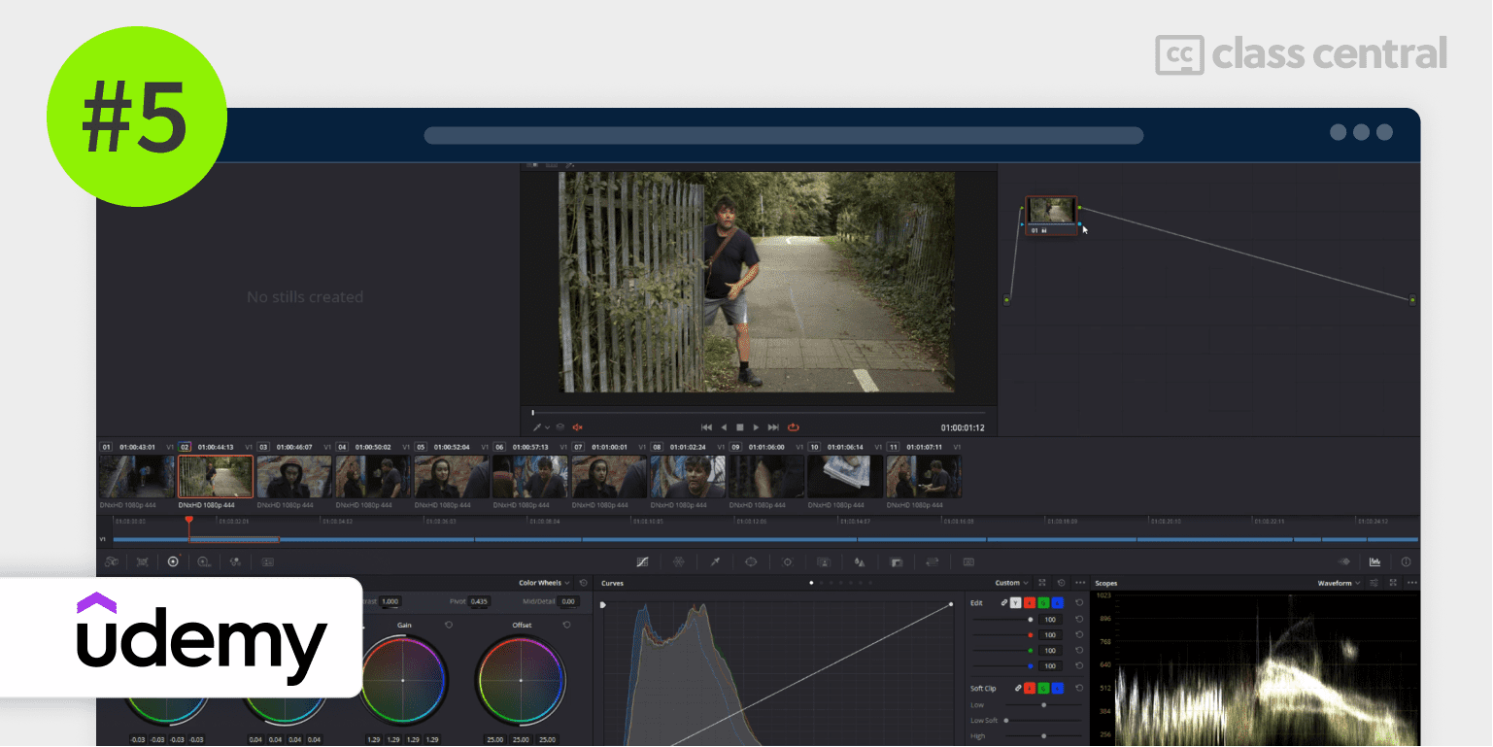This screenshot has width=1493, height=747.
Task: Select the Qualifier eyedropper palette icon
Action: (x=714, y=561)
